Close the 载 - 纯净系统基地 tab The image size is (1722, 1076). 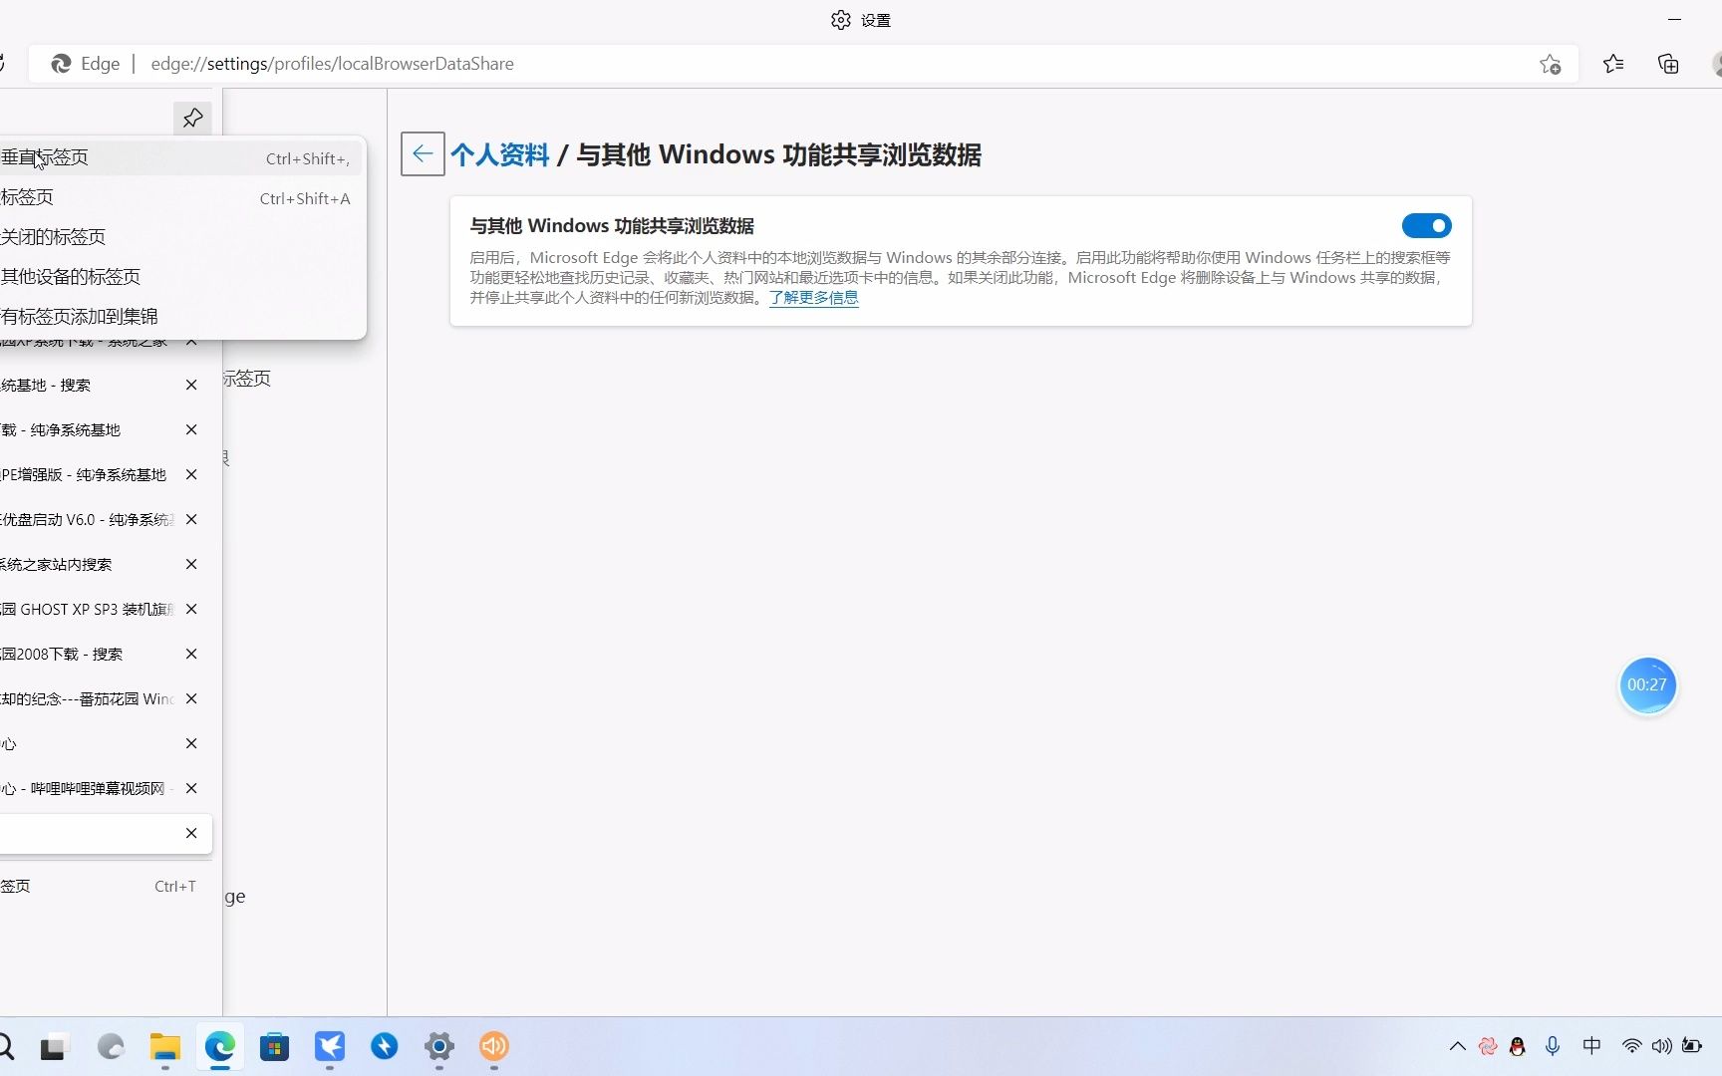(x=191, y=429)
